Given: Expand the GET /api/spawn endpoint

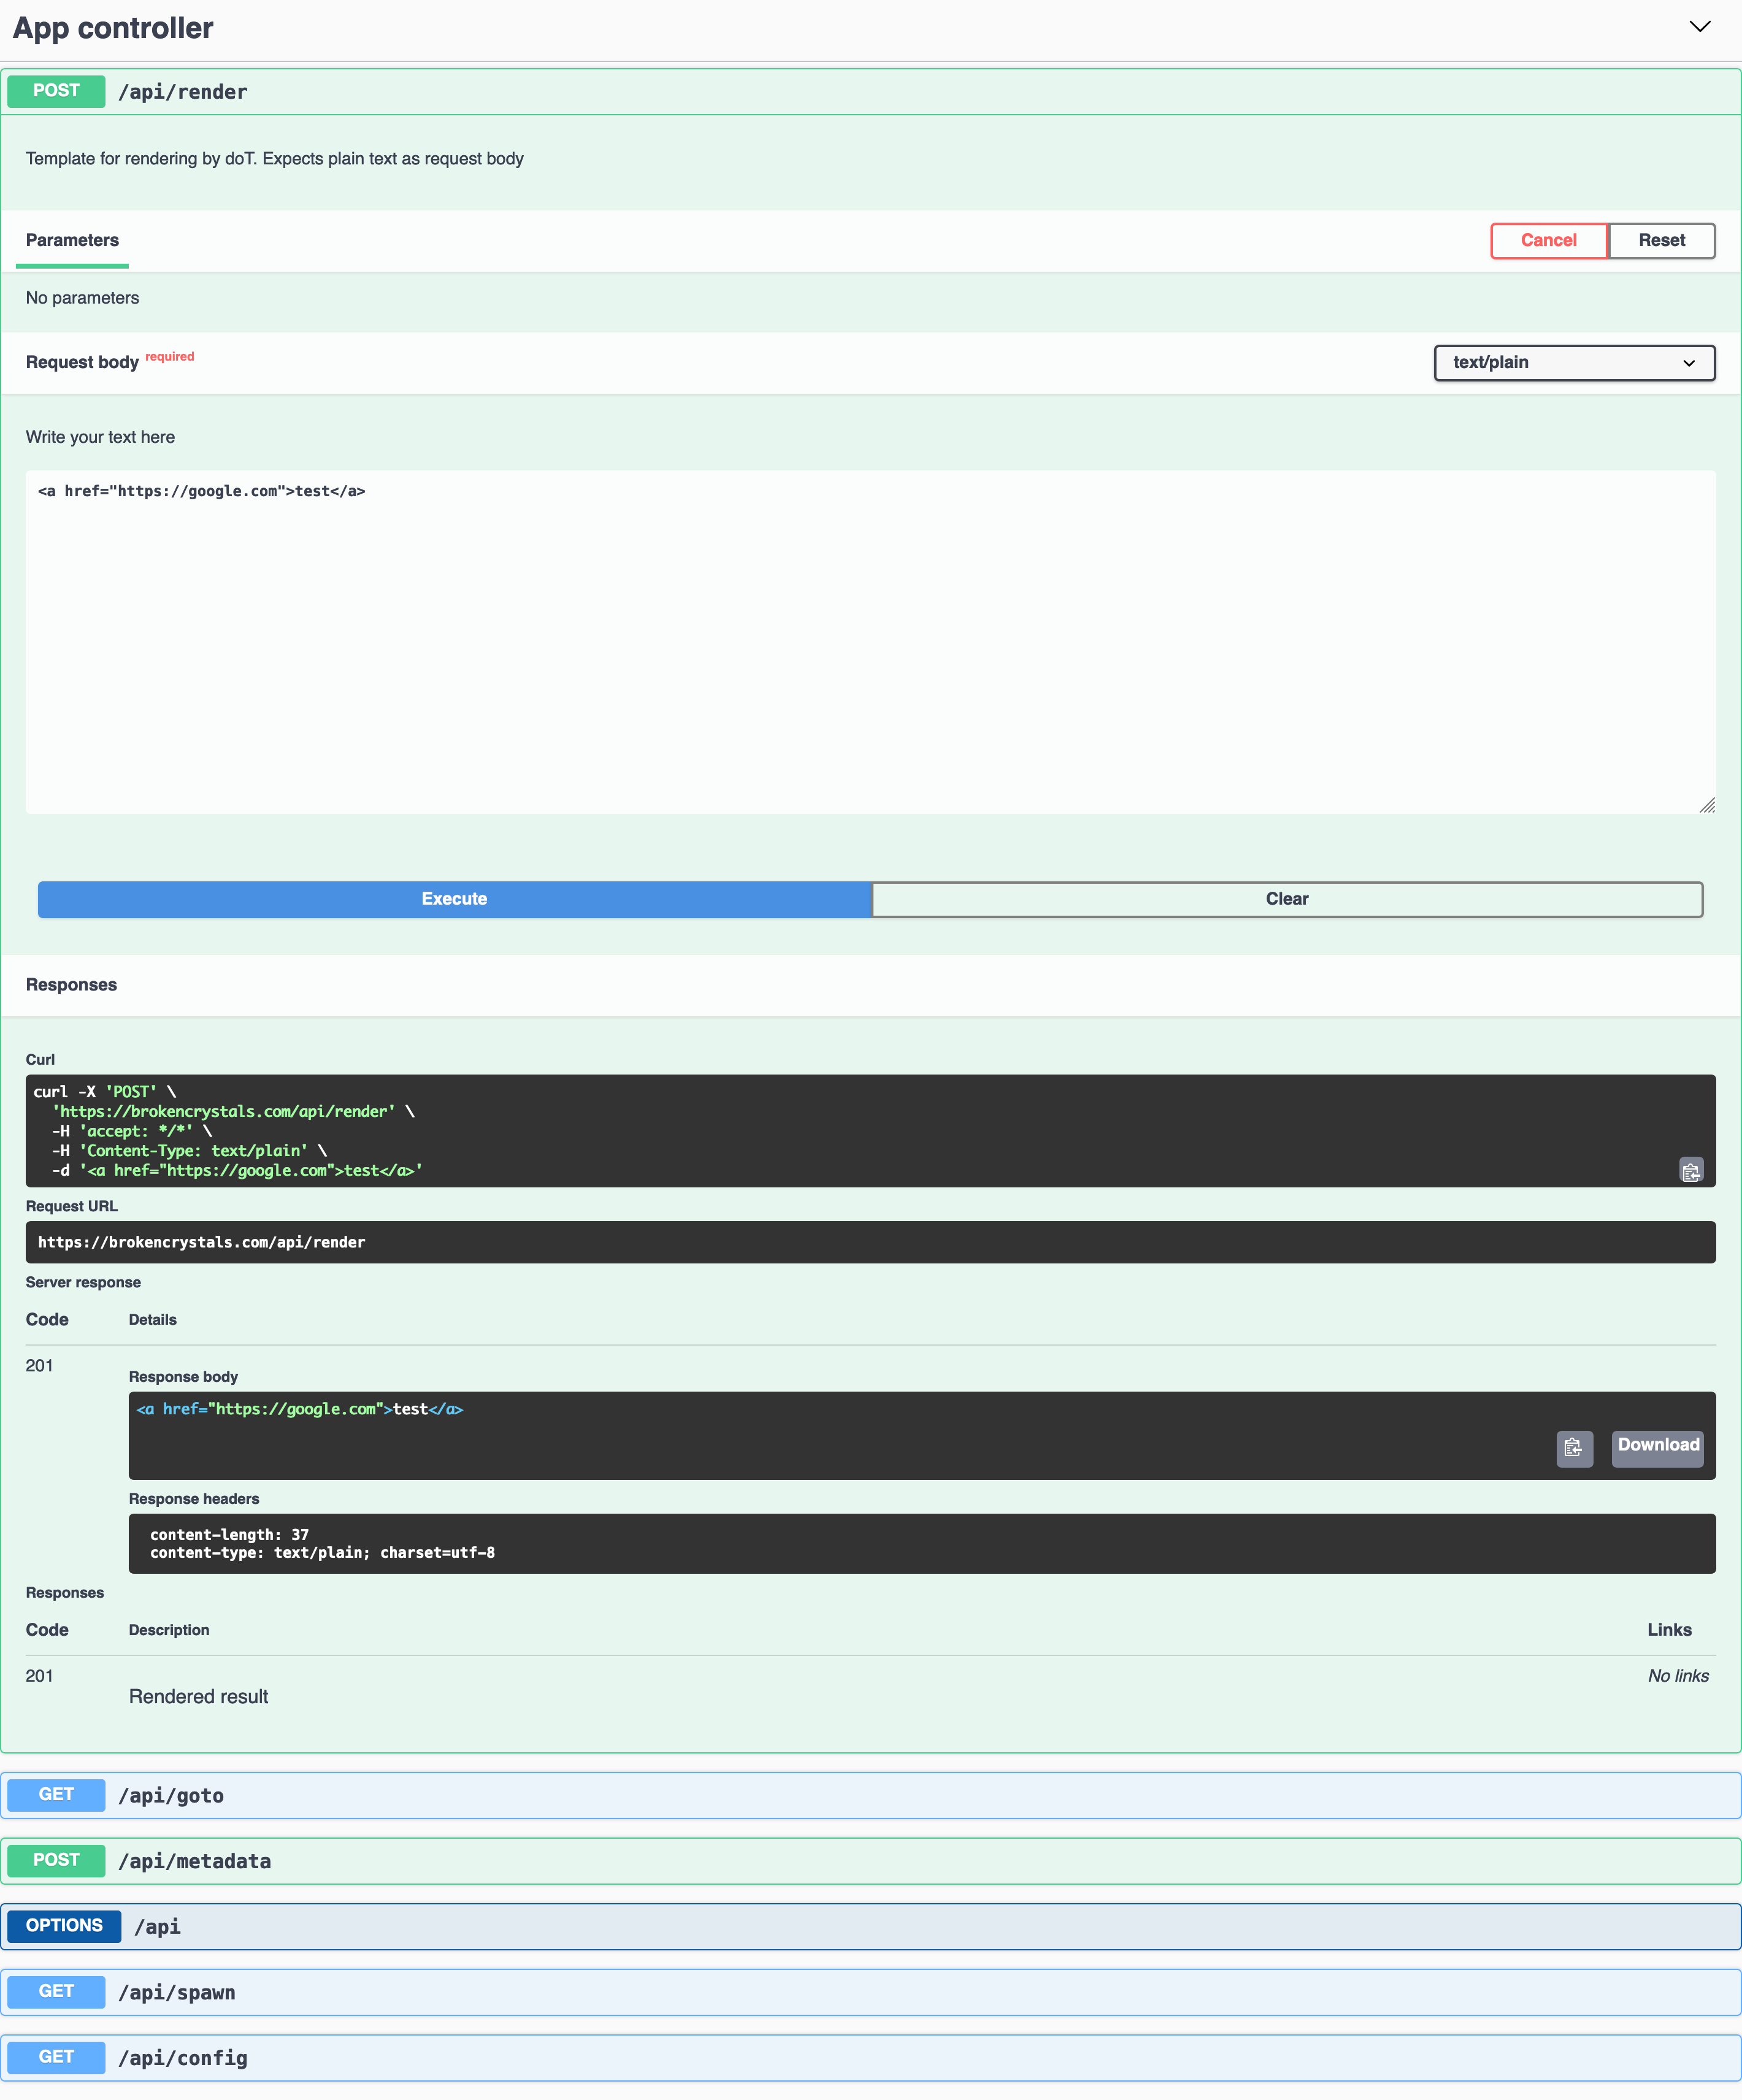Looking at the screenshot, I should (x=870, y=1992).
